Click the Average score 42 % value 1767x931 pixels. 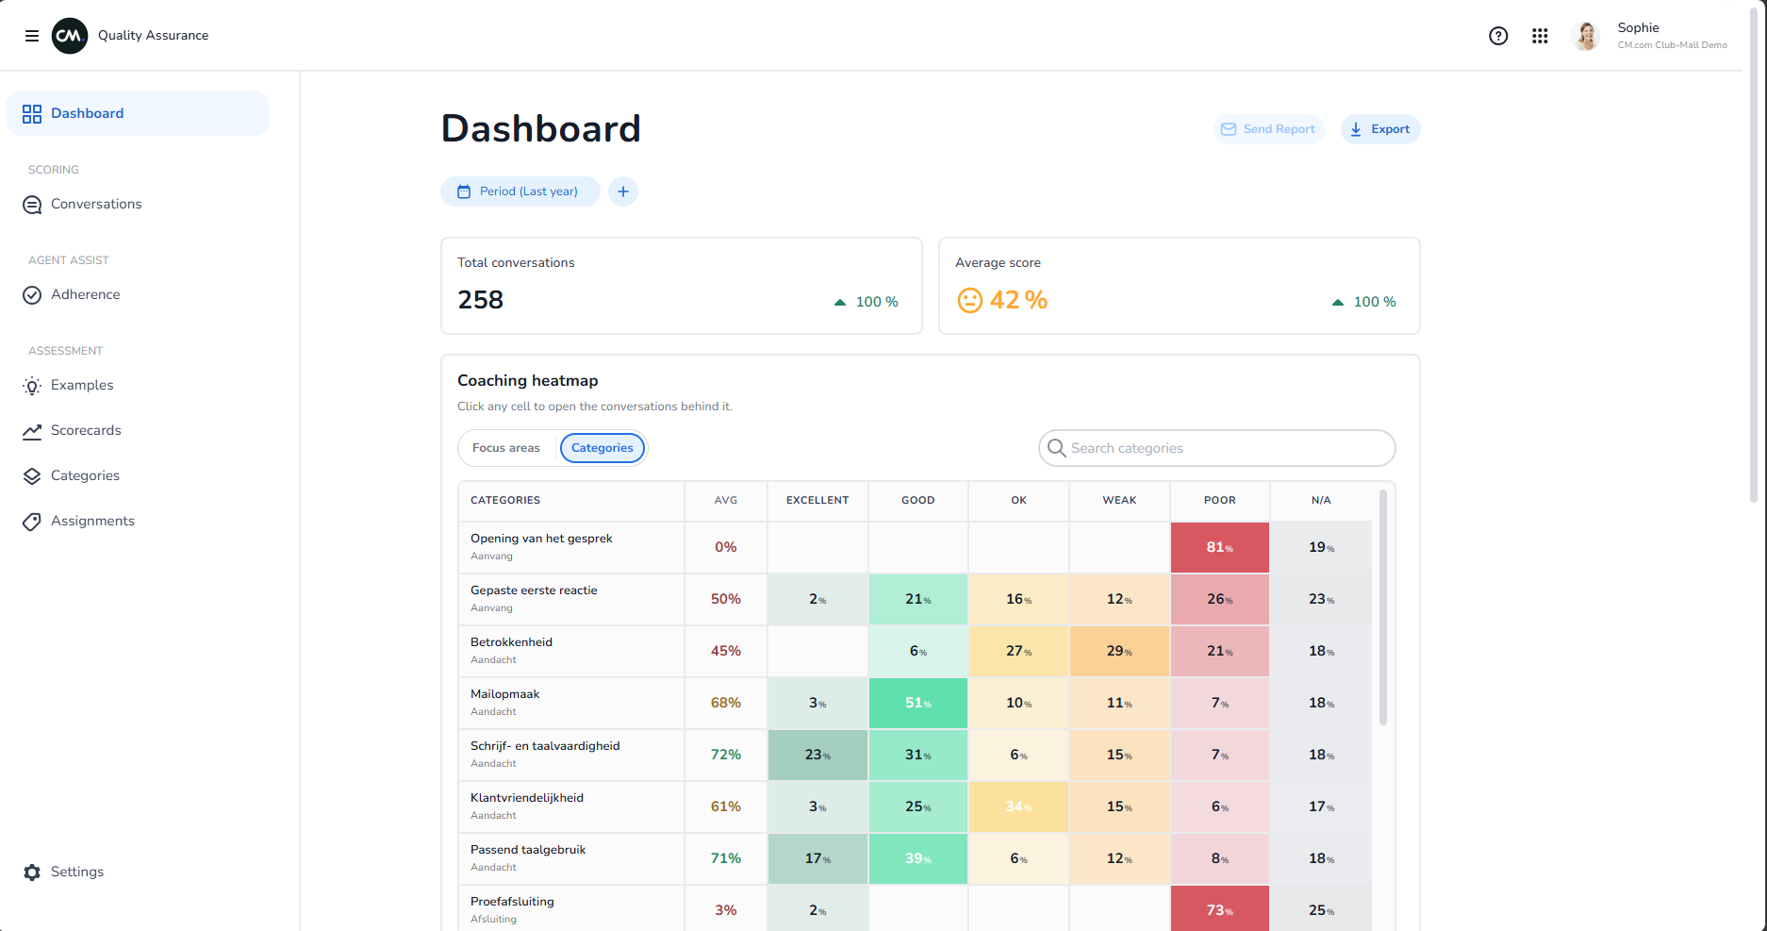click(x=1018, y=301)
